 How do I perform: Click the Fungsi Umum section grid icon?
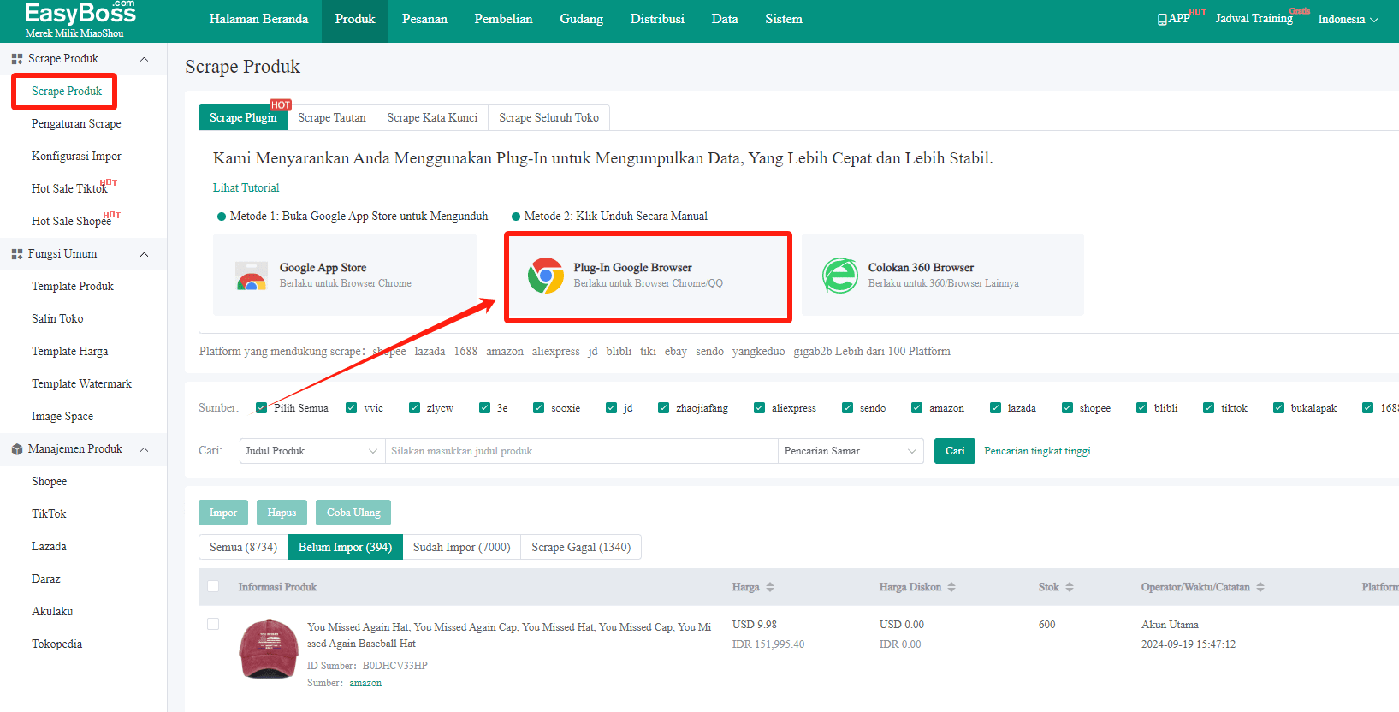click(x=17, y=254)
